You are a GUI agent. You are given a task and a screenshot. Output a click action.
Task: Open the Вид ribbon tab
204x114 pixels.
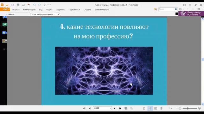[x=41, y=9]
